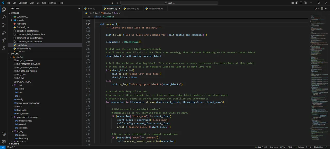Open the Help menu
Viewport: 330px width, 149px height.
61,3
